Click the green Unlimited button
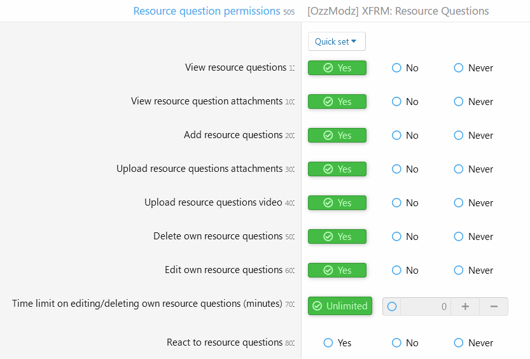This screenshot has height=359, width=530. pyautogui.click(x=340, y=306)
